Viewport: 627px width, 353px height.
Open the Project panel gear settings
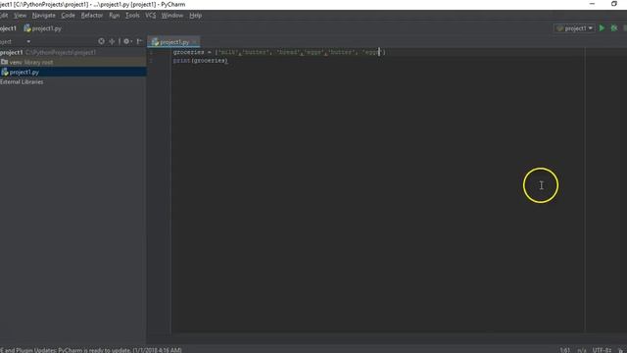[x=127, y=41]
